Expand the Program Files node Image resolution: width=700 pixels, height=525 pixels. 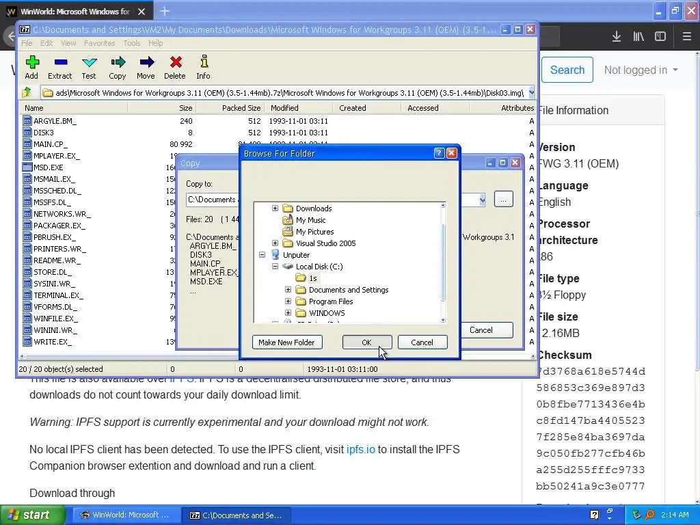coord(288,301)
